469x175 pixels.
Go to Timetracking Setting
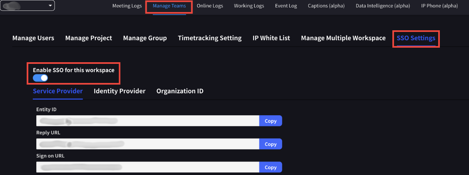click(210, 38)
